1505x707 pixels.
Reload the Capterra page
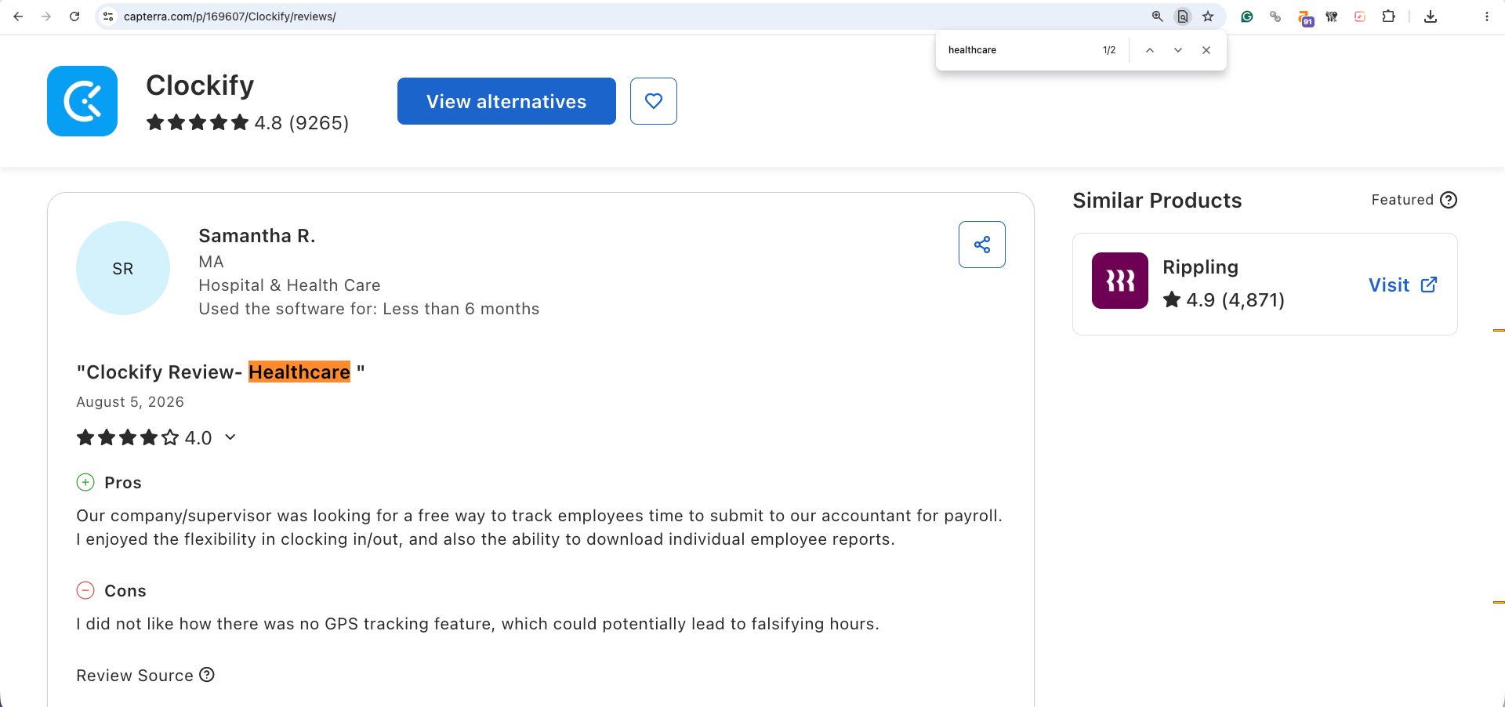tap(74, 16)
